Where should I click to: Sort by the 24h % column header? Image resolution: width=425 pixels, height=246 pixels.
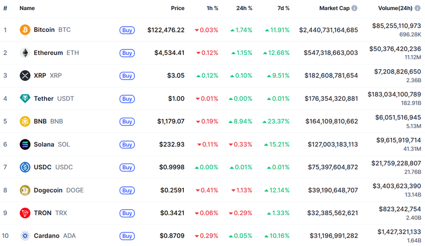point(244,9)
